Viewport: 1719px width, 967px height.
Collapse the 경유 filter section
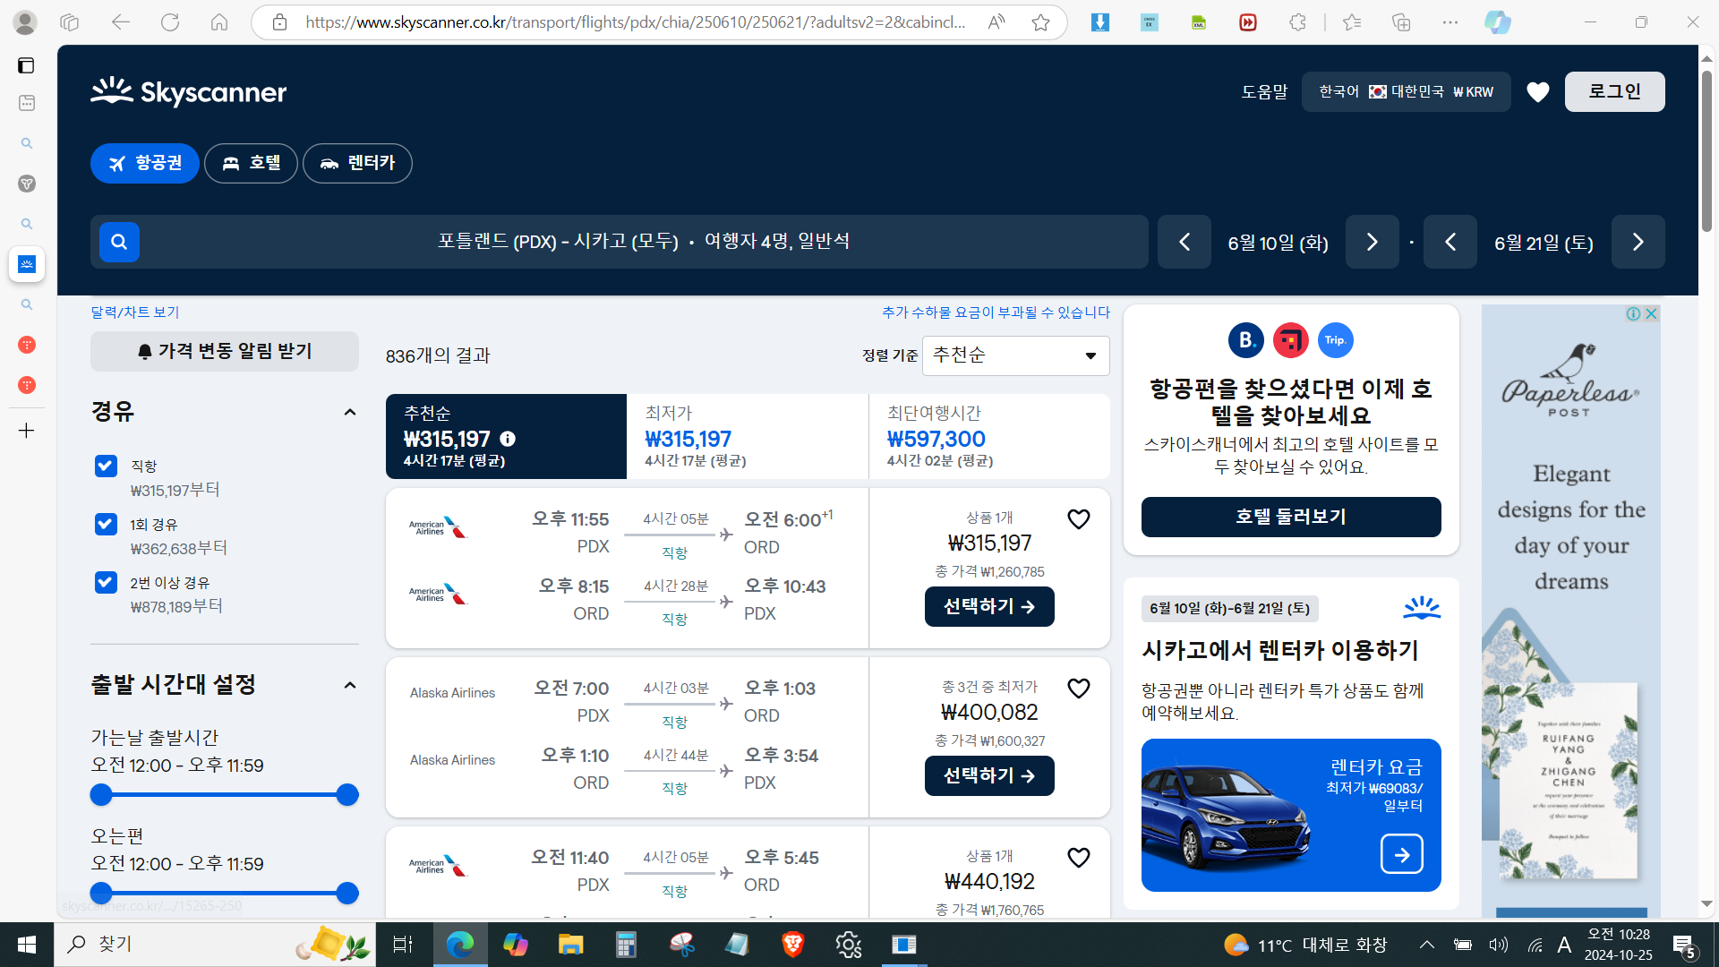(349, 412)
